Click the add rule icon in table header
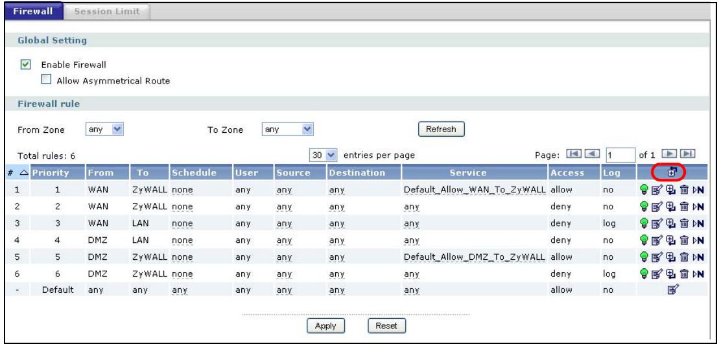This screenshot has width=719, height=344. pos(672,173)
